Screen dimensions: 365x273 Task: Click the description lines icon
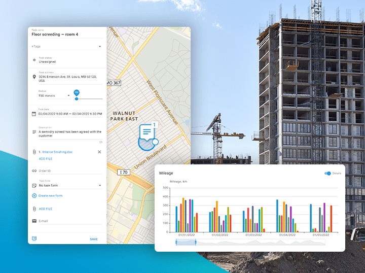(x=34, y=132)
